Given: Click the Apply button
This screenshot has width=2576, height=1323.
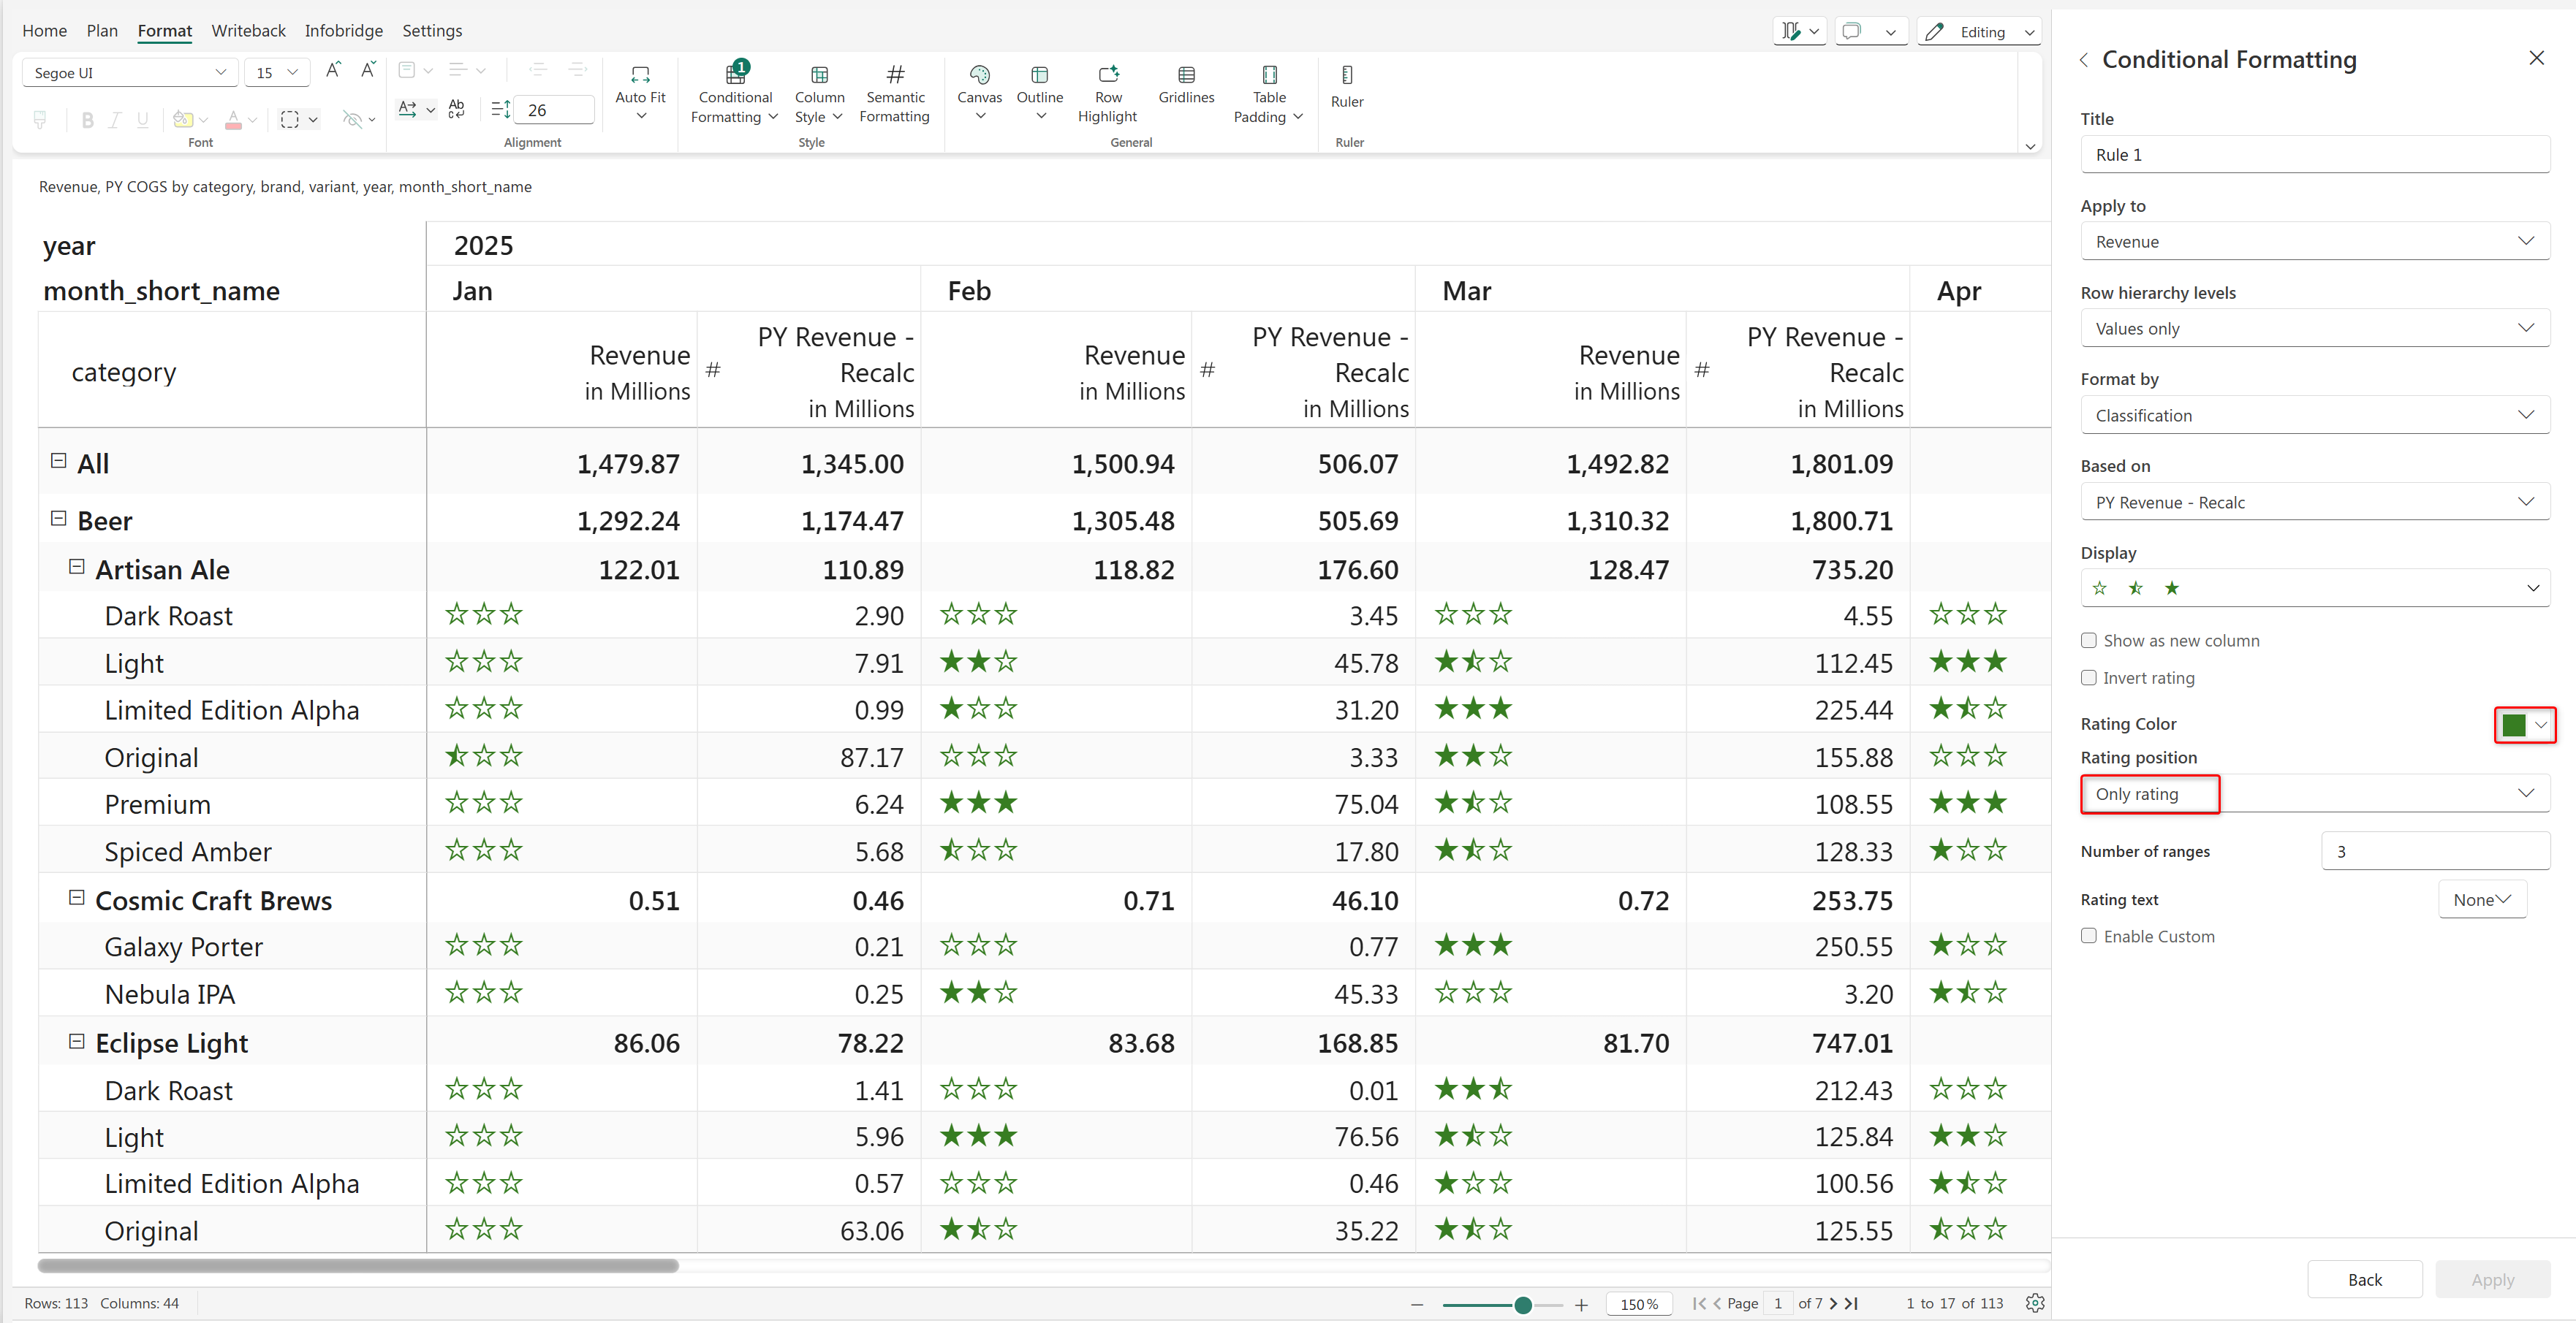Looking at the screenshot, I should [2492, 1279].
